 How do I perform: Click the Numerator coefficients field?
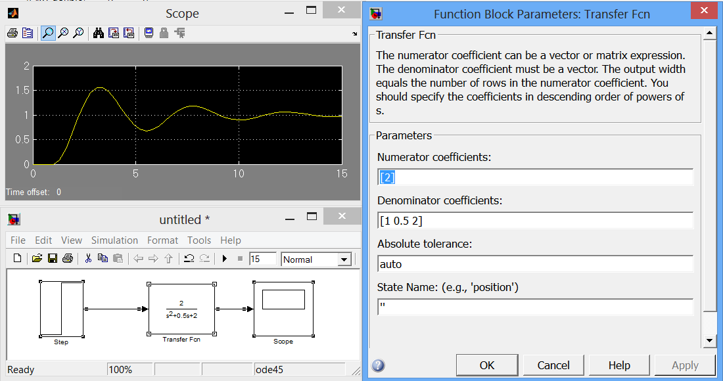point(535,177)
